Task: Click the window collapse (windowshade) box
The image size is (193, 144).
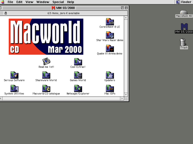Action: [126, 8]
